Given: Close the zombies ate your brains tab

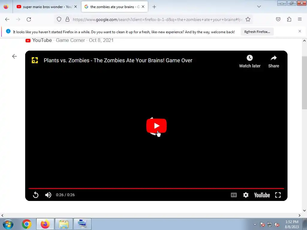Looking at the screenshot, I should pos(143,7).
